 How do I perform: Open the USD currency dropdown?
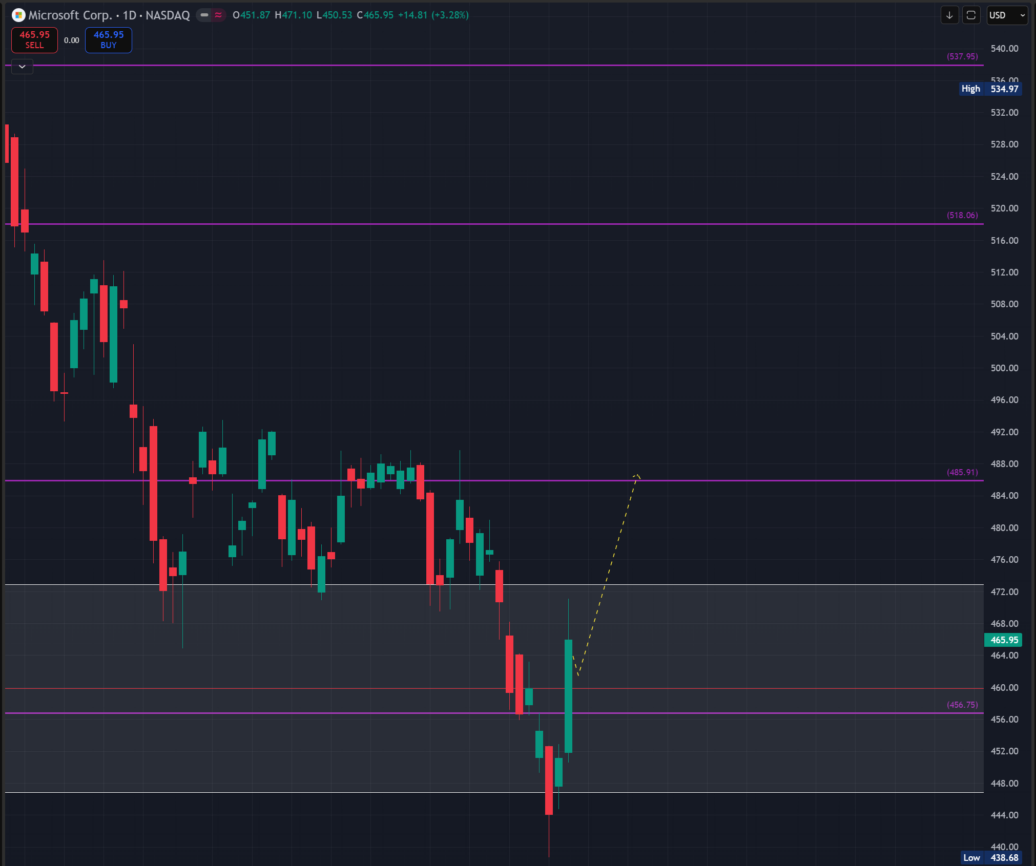click(1007, 15)
